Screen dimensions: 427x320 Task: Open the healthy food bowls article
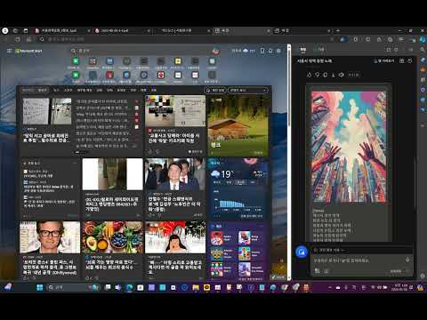[112, 251]
